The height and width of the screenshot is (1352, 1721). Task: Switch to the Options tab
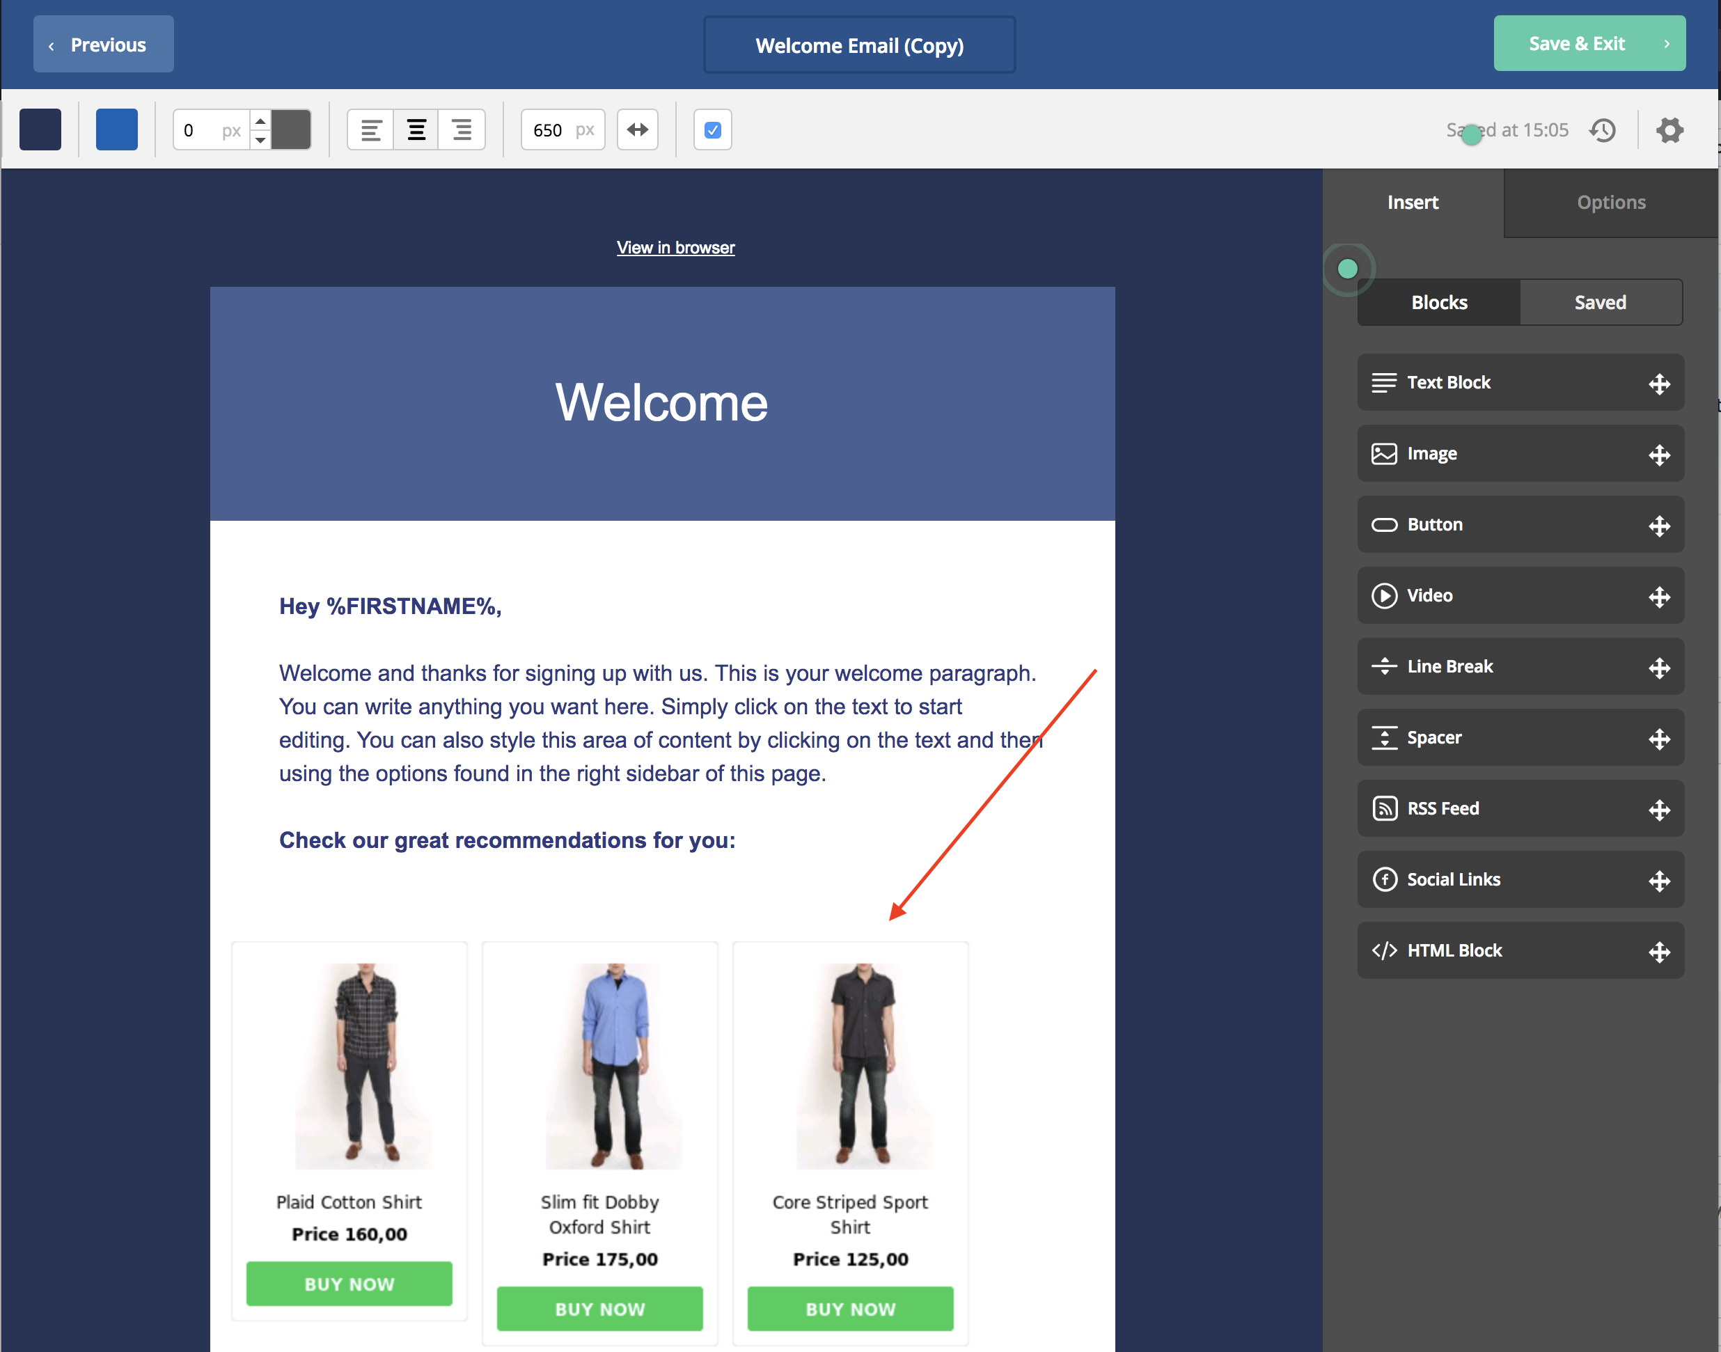click(1611, 203)
